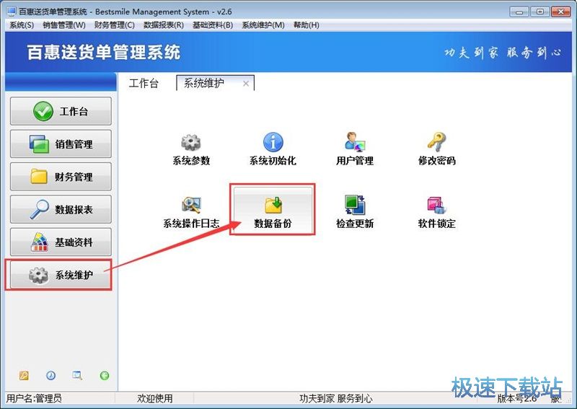Minimize the application window
577x409 pixels.
click(519, 12)
